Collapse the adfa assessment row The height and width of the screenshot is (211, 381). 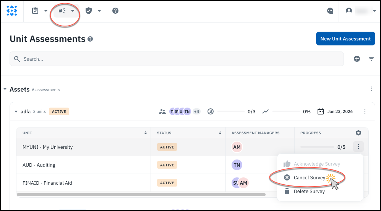pos(16,112)
